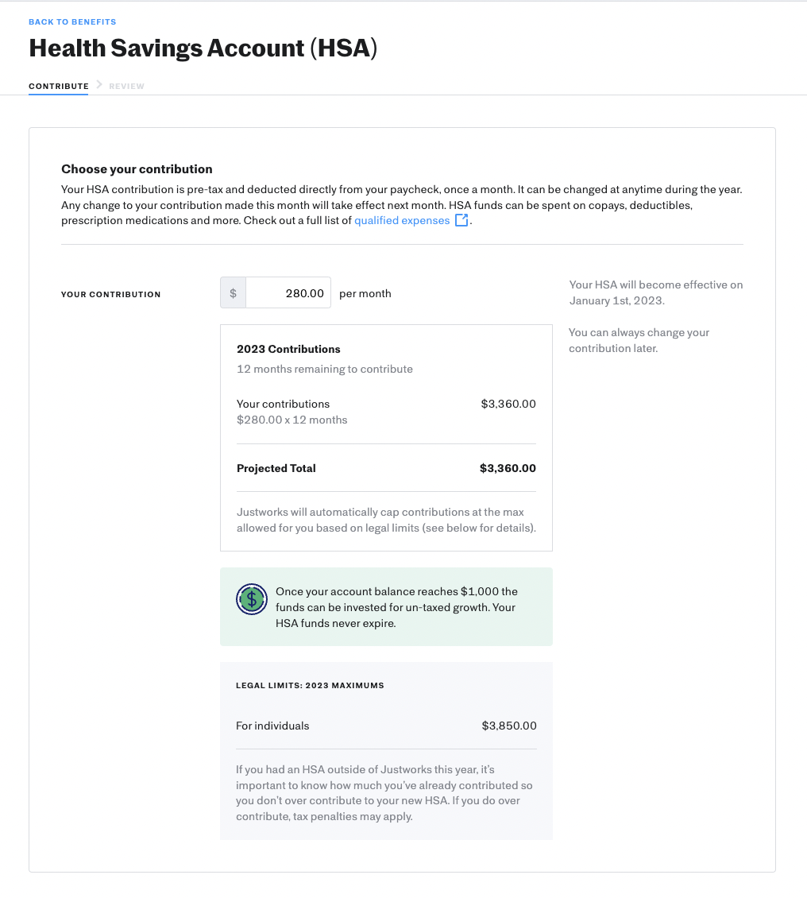Open the qualified expenses link
Image resolution: width=807 pixels, height=898 pixels.
(x=402, y=220)
